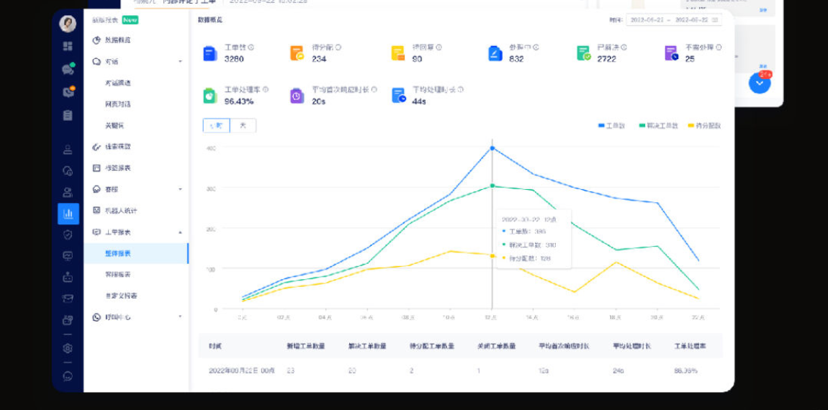Click the shield icon in left sidebar
The width and height of the screenshot is (828, 410).
[68, 234]
